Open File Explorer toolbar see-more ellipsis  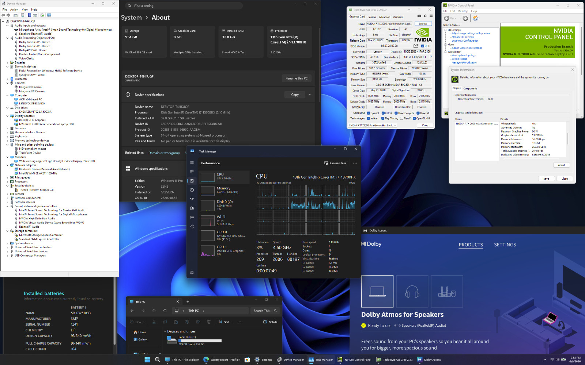[240, 322]
